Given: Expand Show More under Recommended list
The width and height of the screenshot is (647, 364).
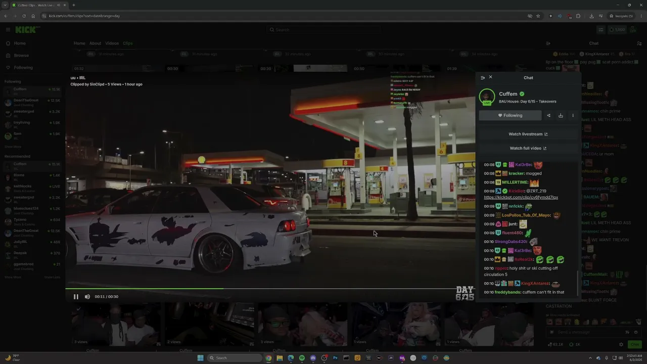Looking at the screenshot, I should coord(13,277).
